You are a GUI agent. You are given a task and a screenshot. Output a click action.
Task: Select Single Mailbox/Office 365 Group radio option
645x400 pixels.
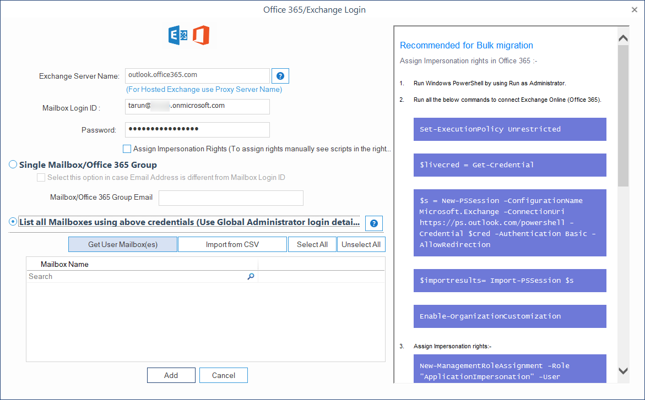[x=13, y=165]
